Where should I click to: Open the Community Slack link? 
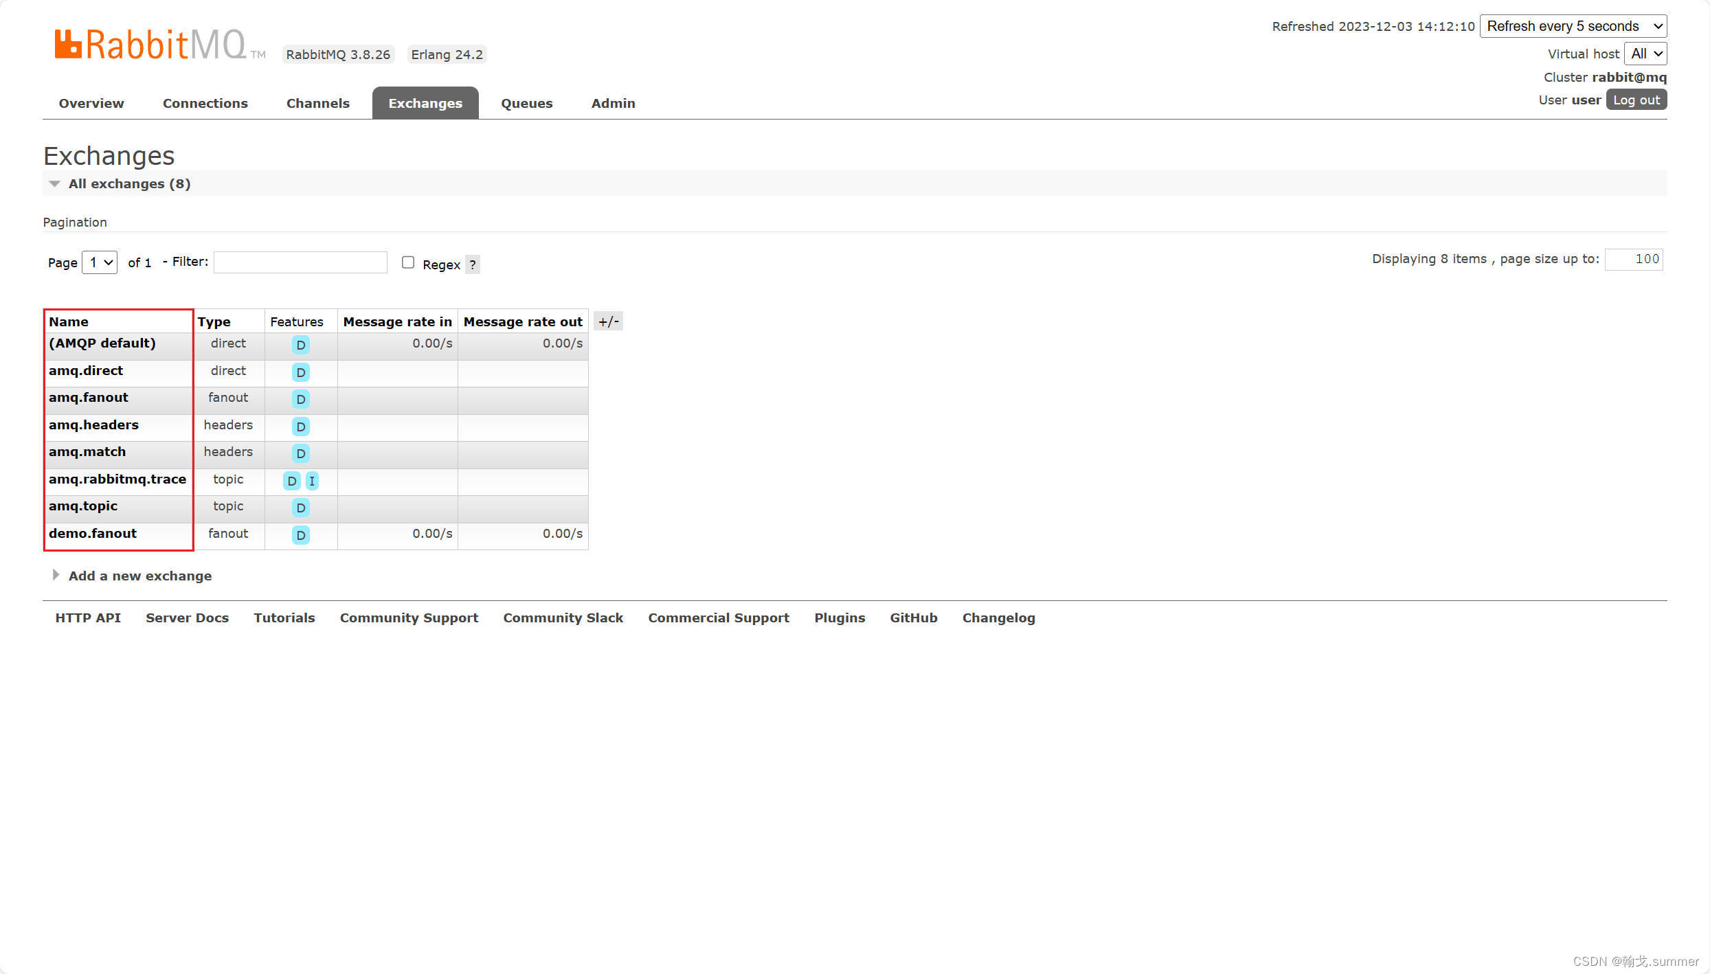click(563, 618)
